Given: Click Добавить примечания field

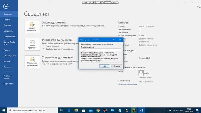Looking at the screenshot, I should point(148,45).
